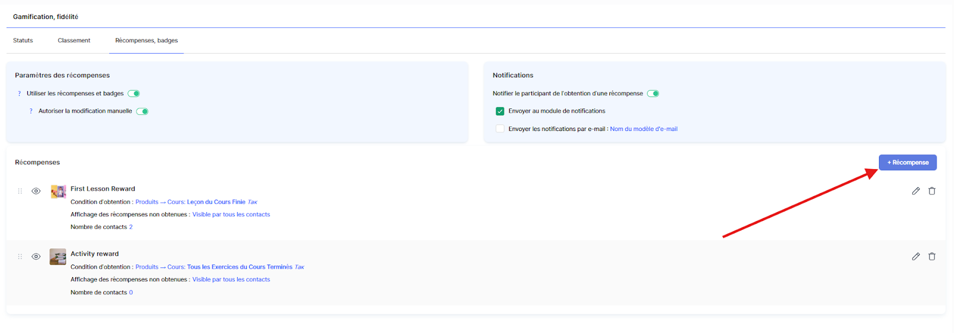Grab the drag handle of Activity reward
Screen dimensions: 954x333
click(x=20, y=257)
